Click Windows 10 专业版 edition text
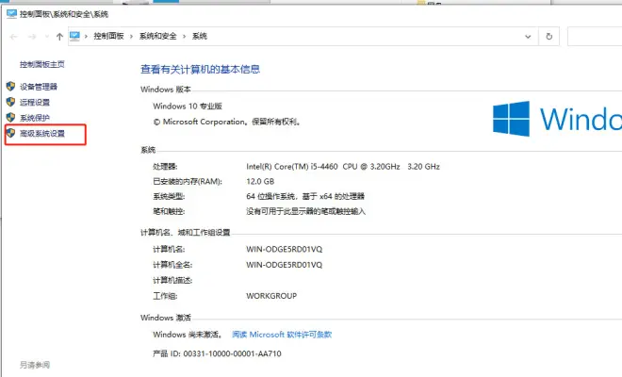This screenshot has width=622, height=377. click(188, 107)
